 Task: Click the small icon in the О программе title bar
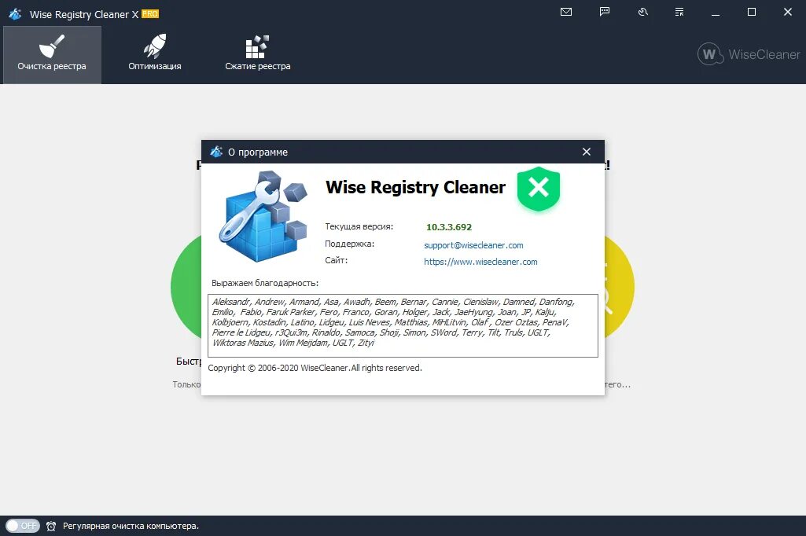coord(216,152)
